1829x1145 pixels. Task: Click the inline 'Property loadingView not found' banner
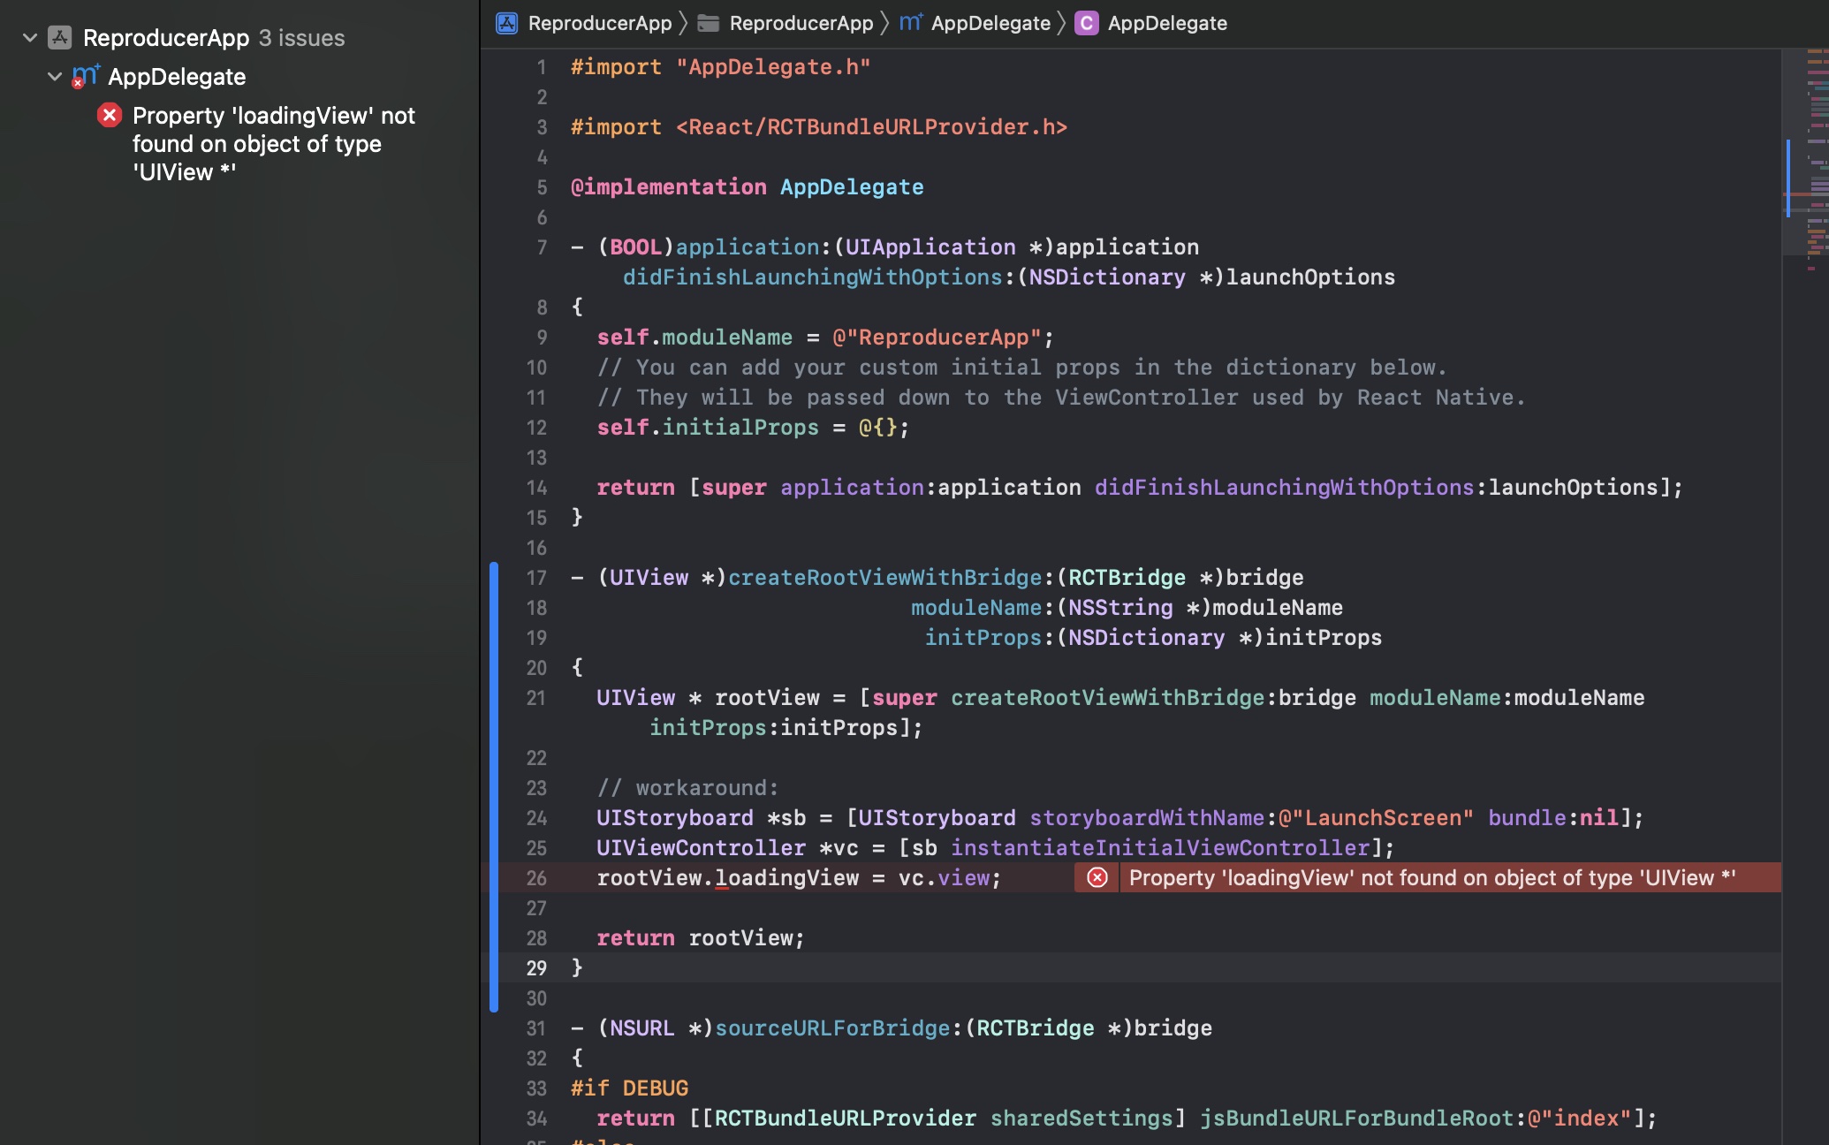point(1431,877)
